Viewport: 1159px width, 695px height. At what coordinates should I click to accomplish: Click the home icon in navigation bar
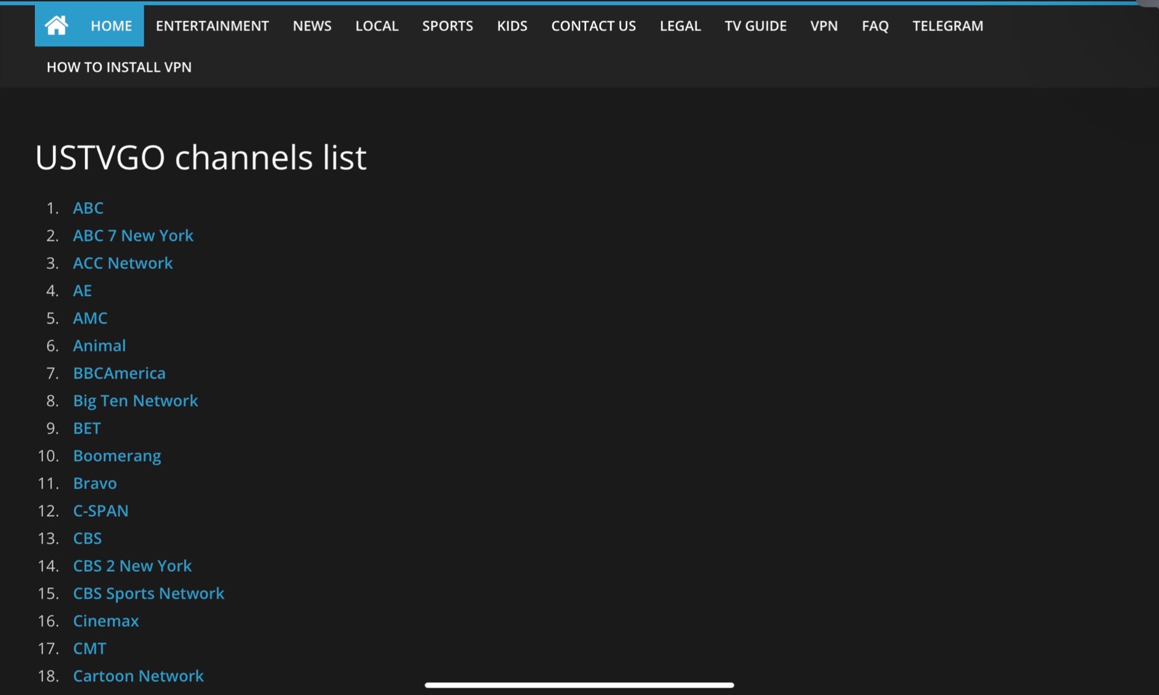pyautogui.click(x=57, y=25)
